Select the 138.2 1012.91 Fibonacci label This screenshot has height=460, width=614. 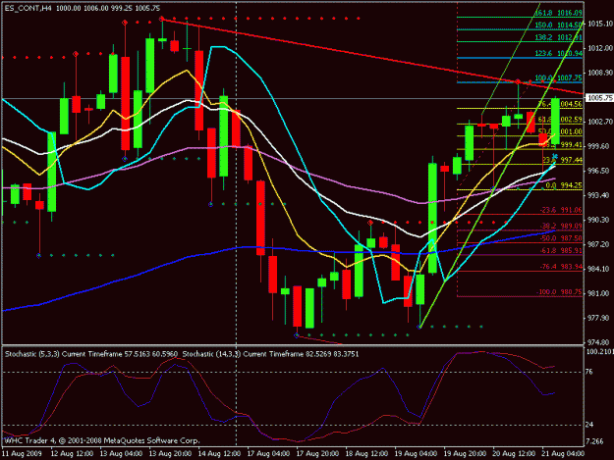pos(558,37)
